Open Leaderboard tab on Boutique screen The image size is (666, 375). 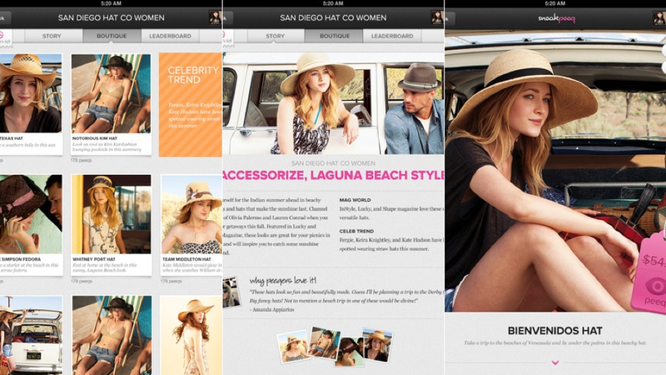coord(170,36)
